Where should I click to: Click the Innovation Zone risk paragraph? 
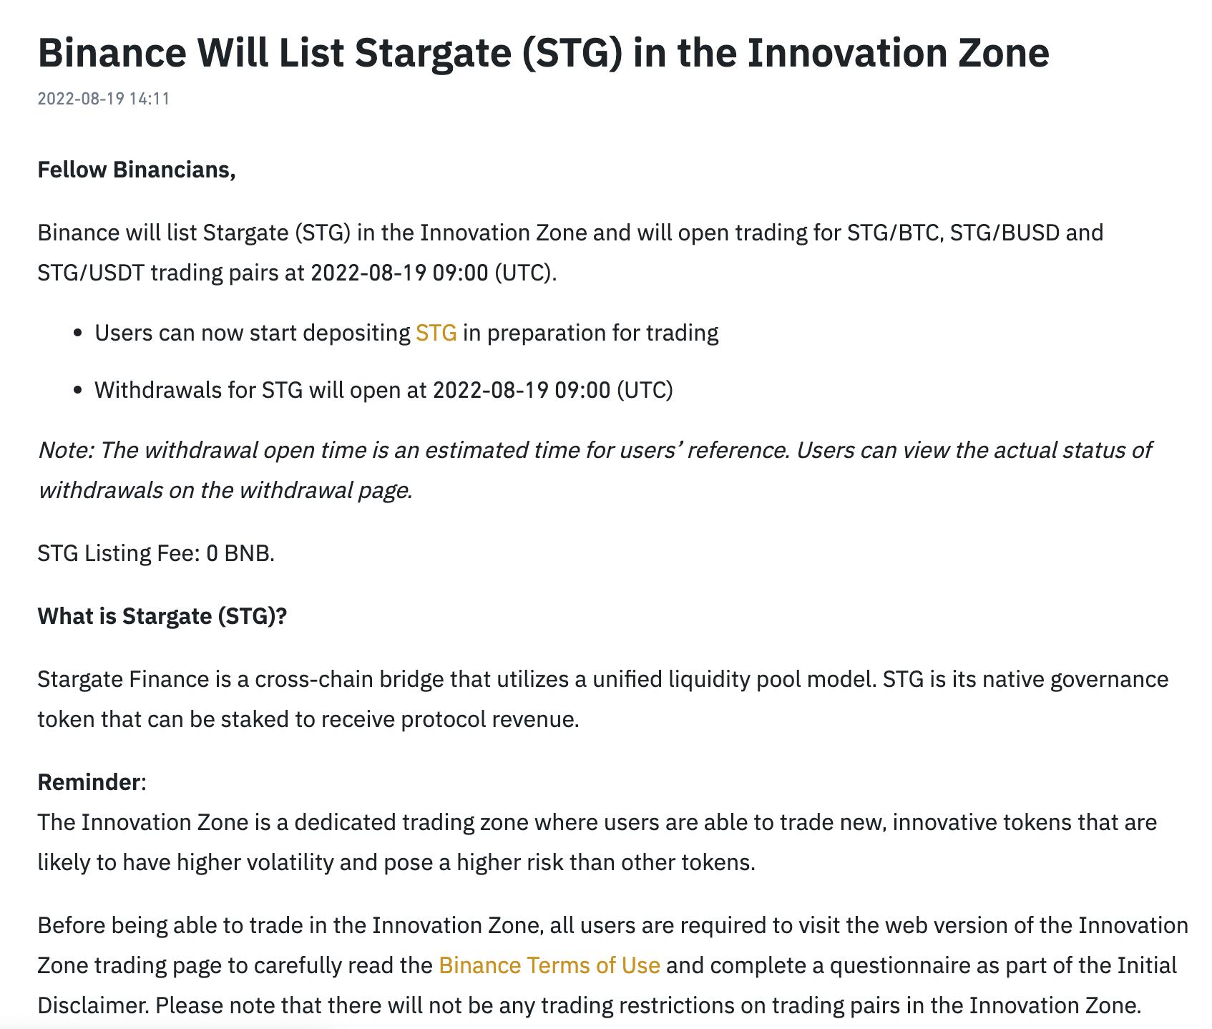click(597, 842)
